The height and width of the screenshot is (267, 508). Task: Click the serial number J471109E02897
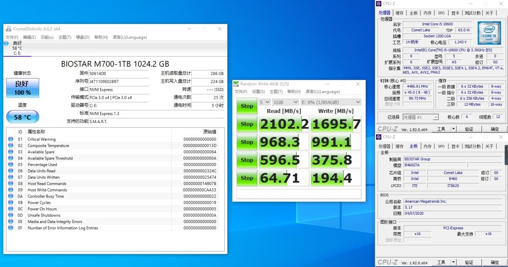click(x=118, y=81)
